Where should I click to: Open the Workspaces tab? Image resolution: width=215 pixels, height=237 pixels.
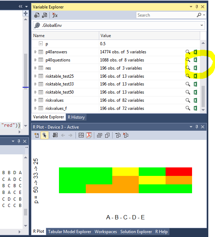tap(106, 232)
